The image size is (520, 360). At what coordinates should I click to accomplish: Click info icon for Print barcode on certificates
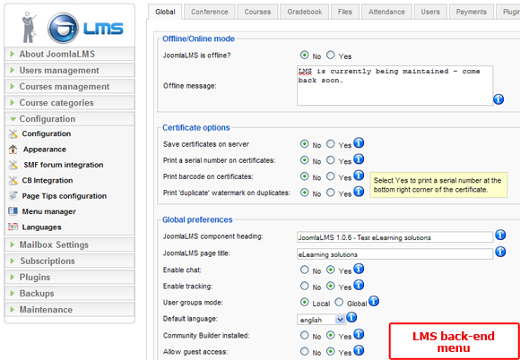[359, 176]
